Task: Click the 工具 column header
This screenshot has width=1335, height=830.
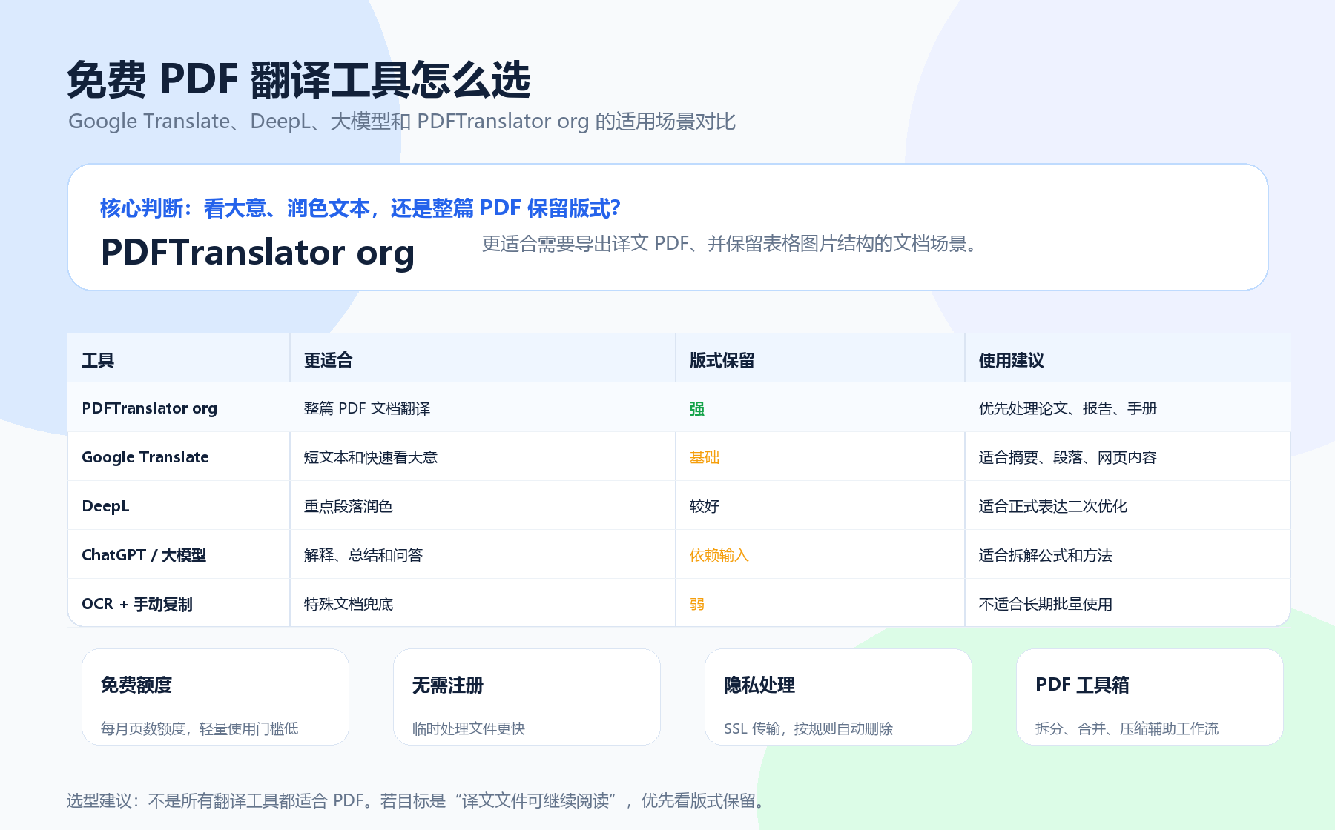Action: (x=98, y=361)
